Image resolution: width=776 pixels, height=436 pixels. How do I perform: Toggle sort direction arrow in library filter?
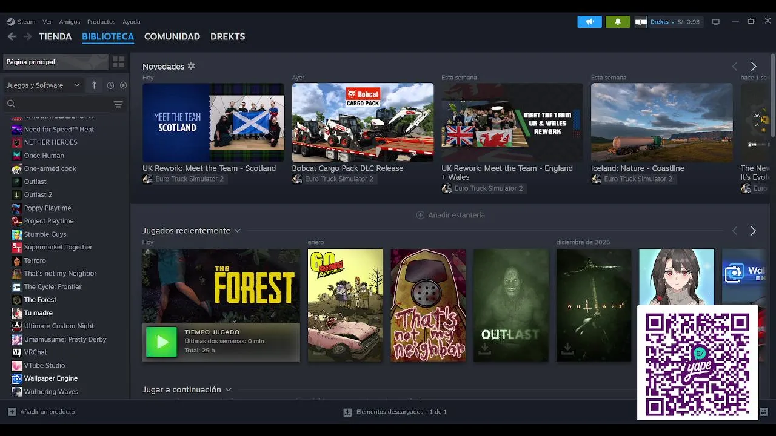click(94, 85)
